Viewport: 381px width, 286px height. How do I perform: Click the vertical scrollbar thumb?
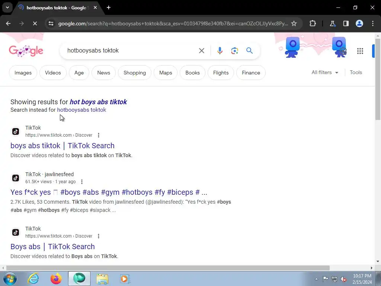[x=378, y=79]
